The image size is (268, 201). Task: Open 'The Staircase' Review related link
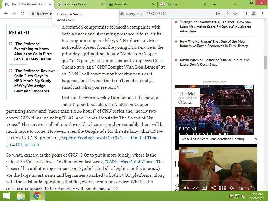coord(35,81)
